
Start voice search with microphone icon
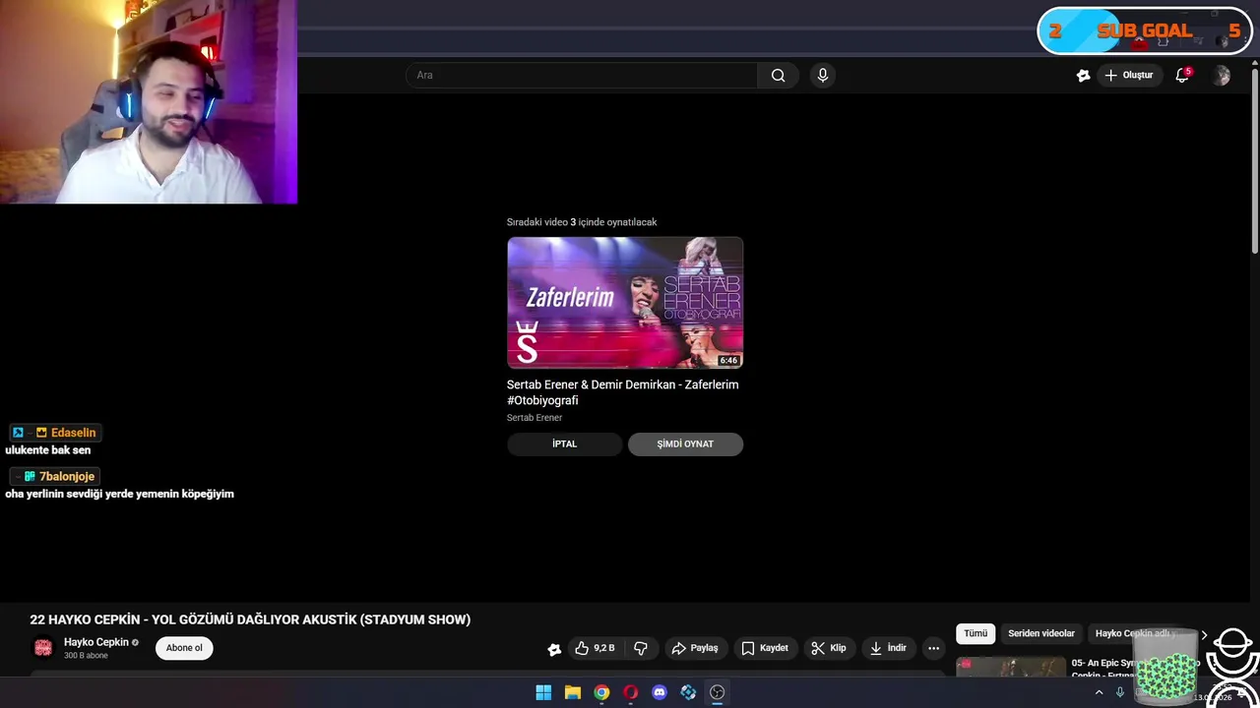pos(823,75)
